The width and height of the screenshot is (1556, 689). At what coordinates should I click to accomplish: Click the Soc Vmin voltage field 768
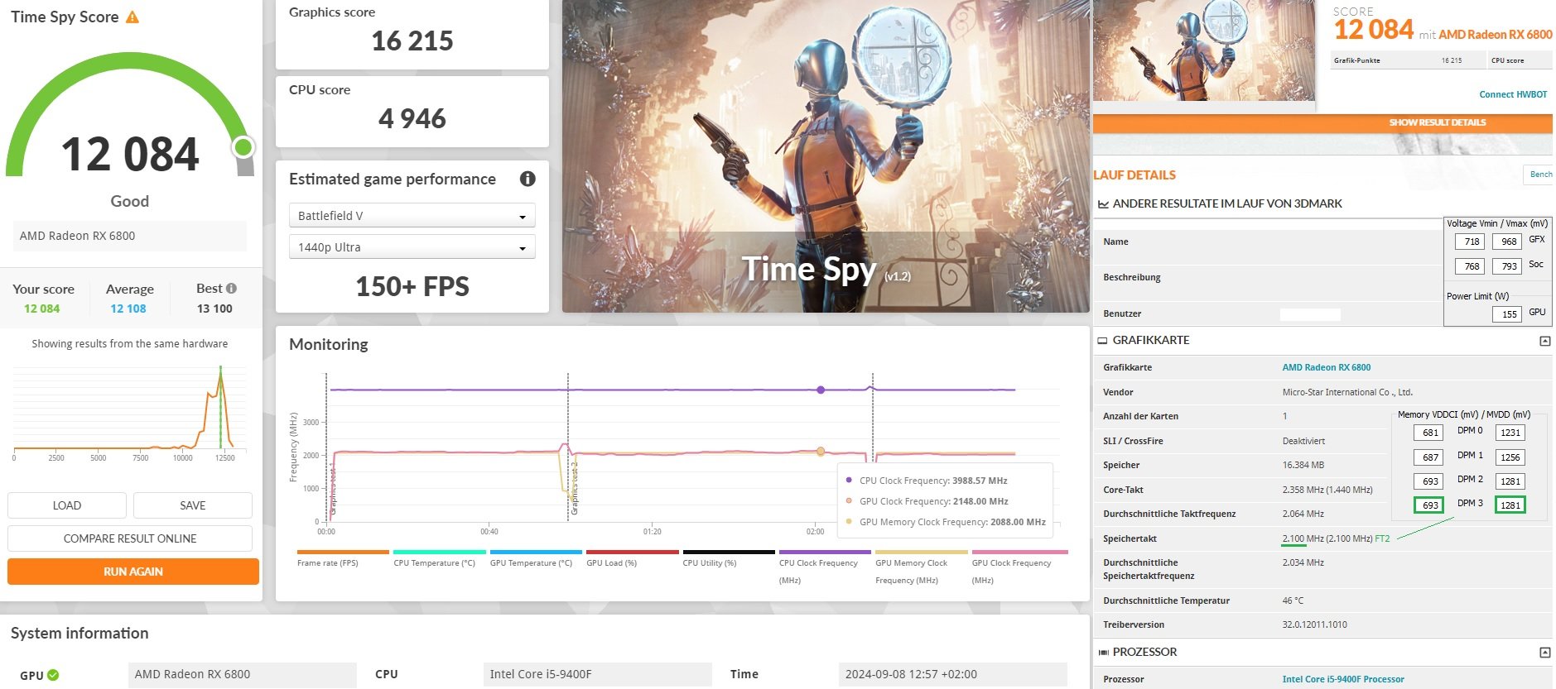point(1472,266)
